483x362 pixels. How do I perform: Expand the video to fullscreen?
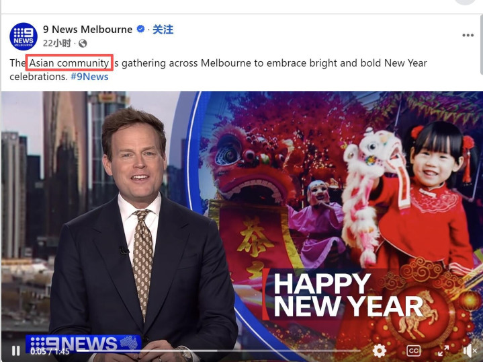tap(443, 351)
